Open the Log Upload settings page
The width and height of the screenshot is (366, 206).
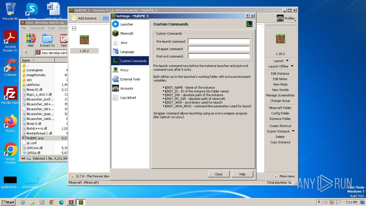pos(130,98)
